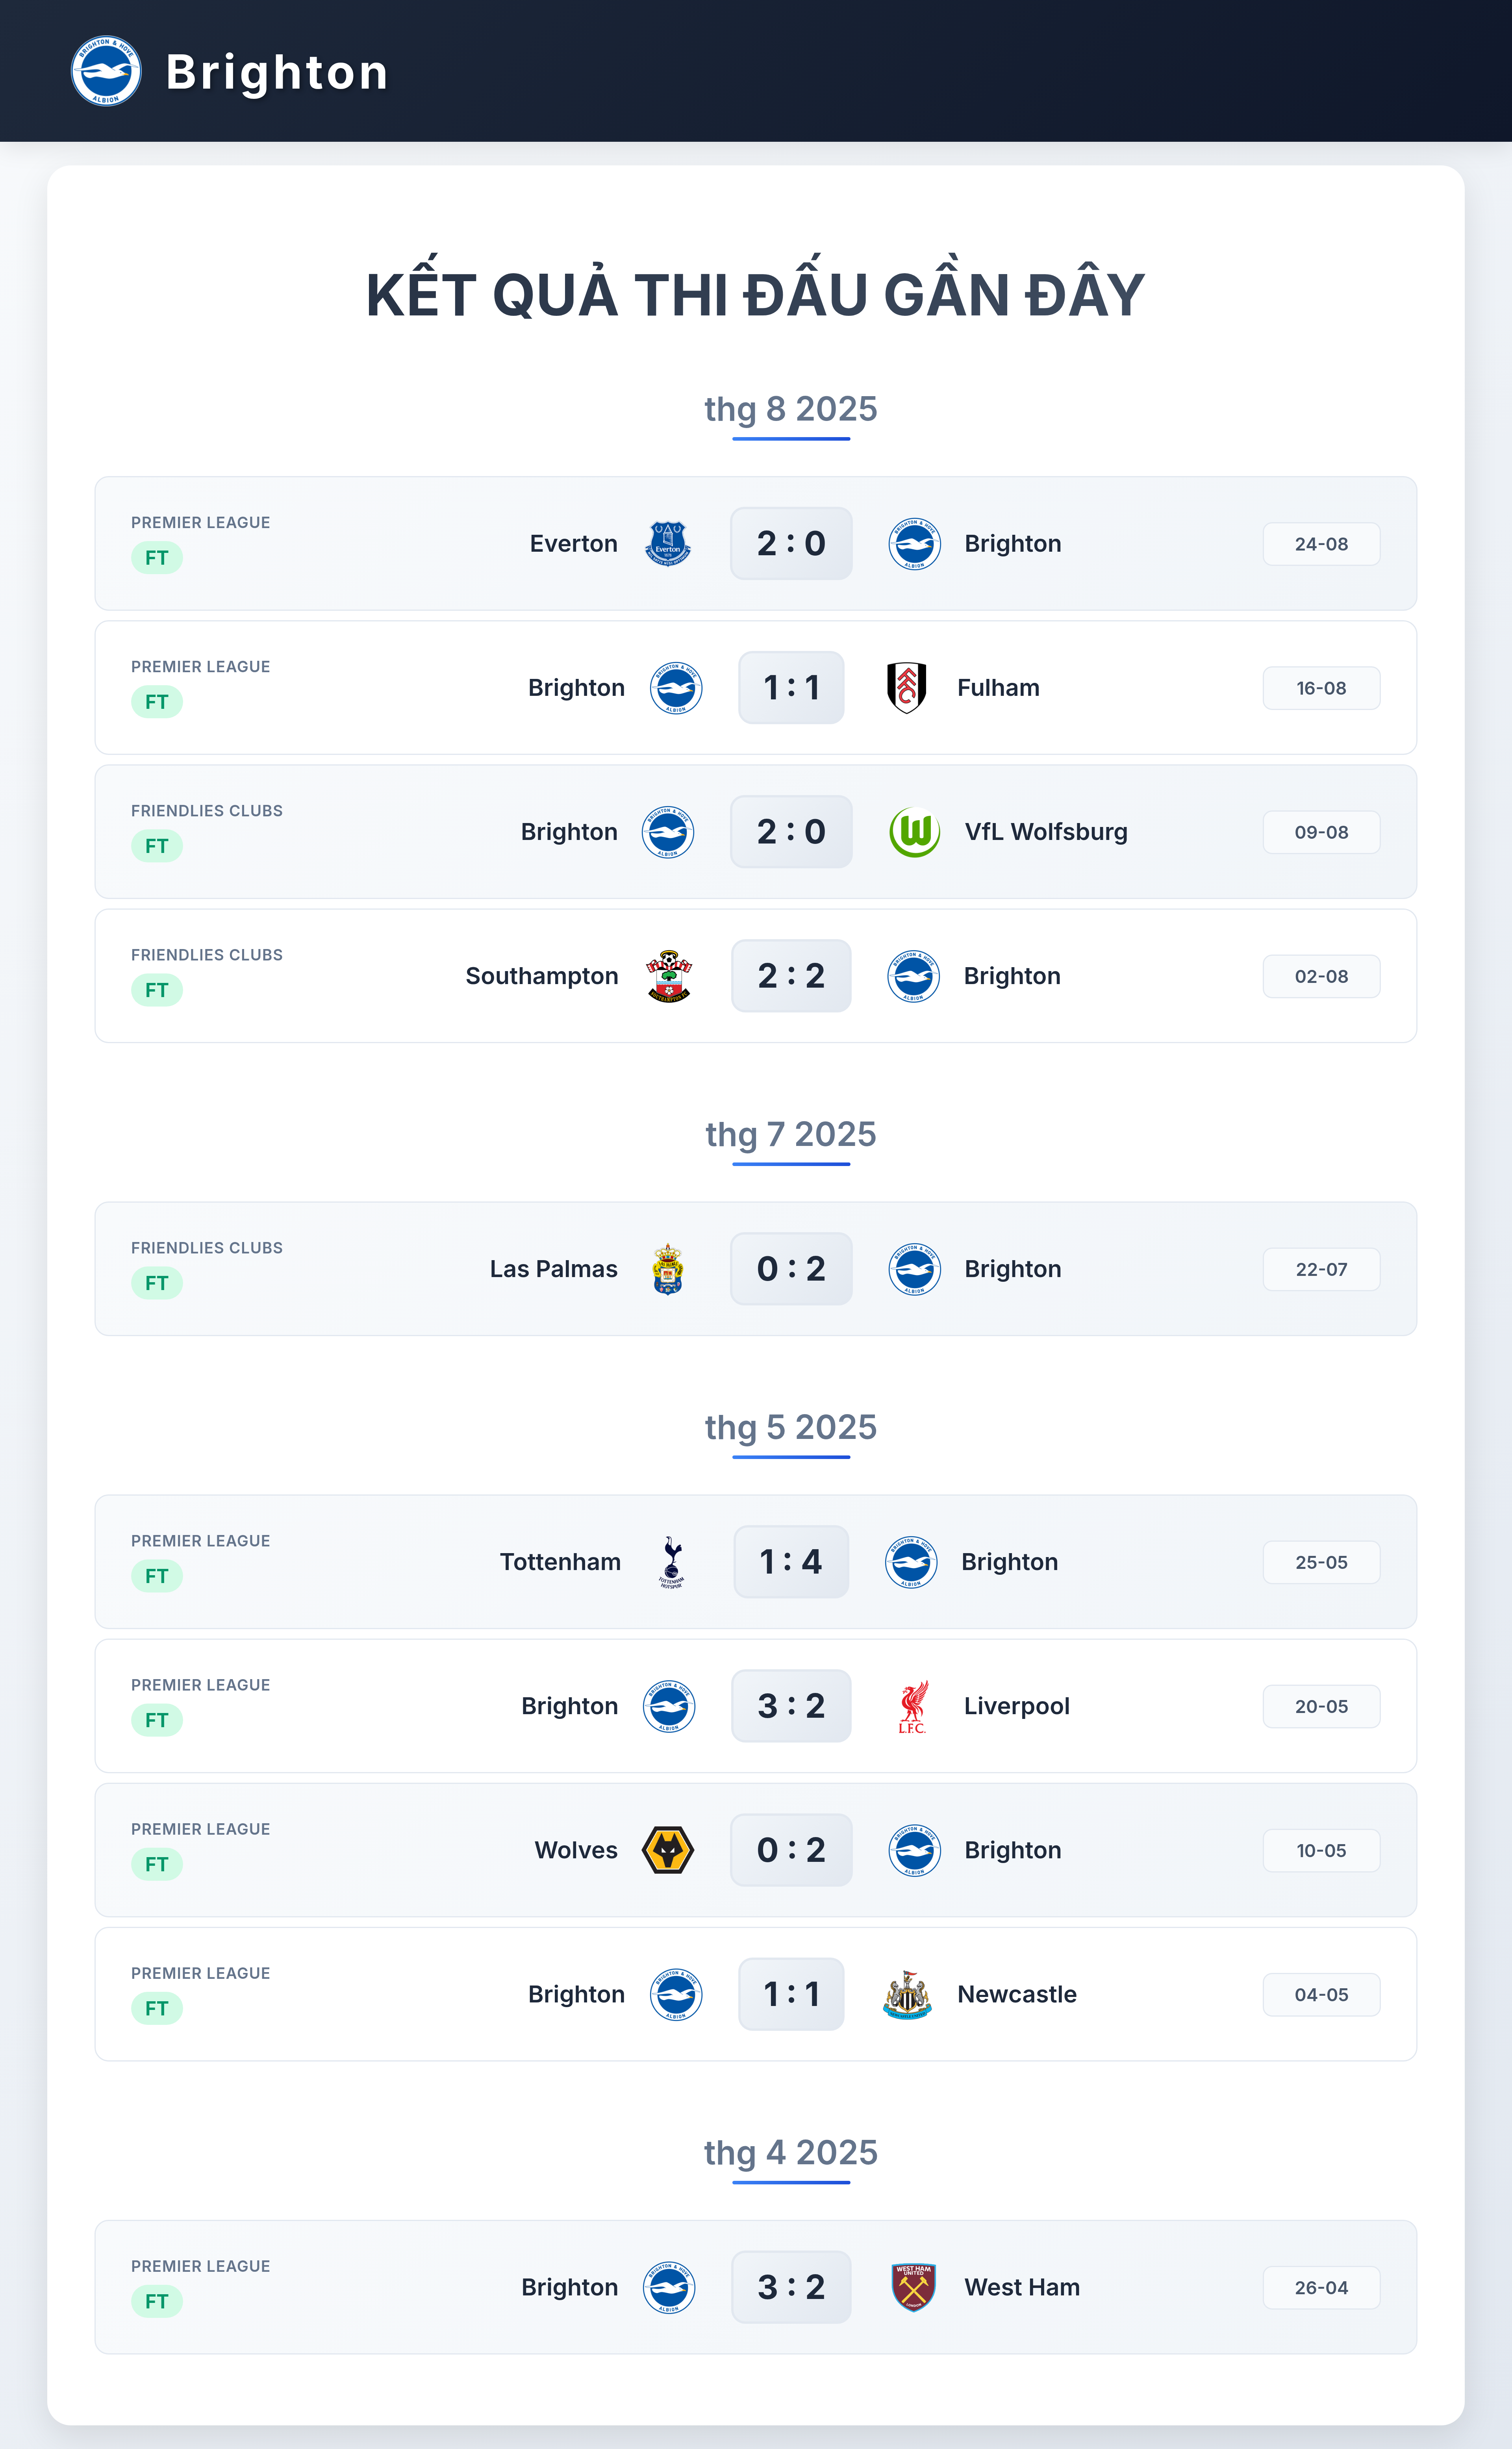This screenshot has height=2449, width=1512.
Task: Open the Everton 2:0 Brighton score box
Action: pos(791,544)
